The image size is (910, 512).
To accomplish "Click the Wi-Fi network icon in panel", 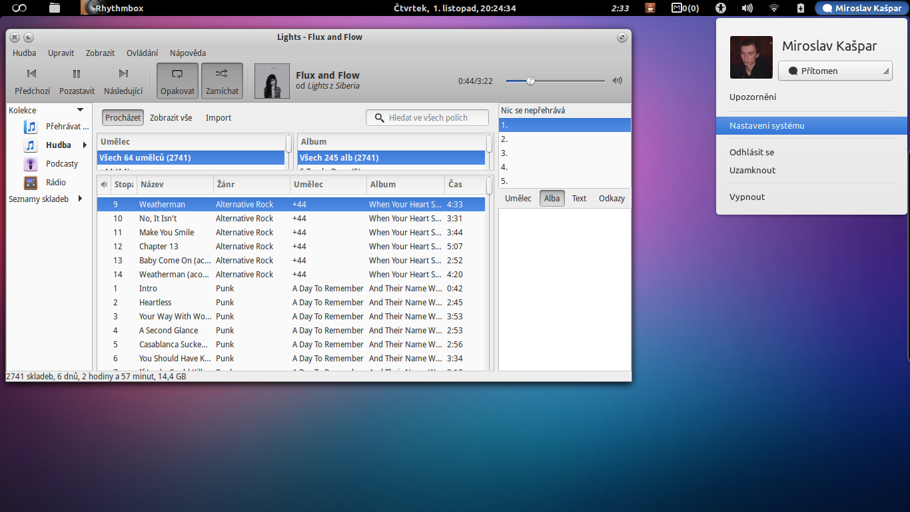I will [x=773, y=8].
